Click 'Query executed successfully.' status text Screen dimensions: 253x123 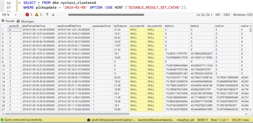pos(24,120)
